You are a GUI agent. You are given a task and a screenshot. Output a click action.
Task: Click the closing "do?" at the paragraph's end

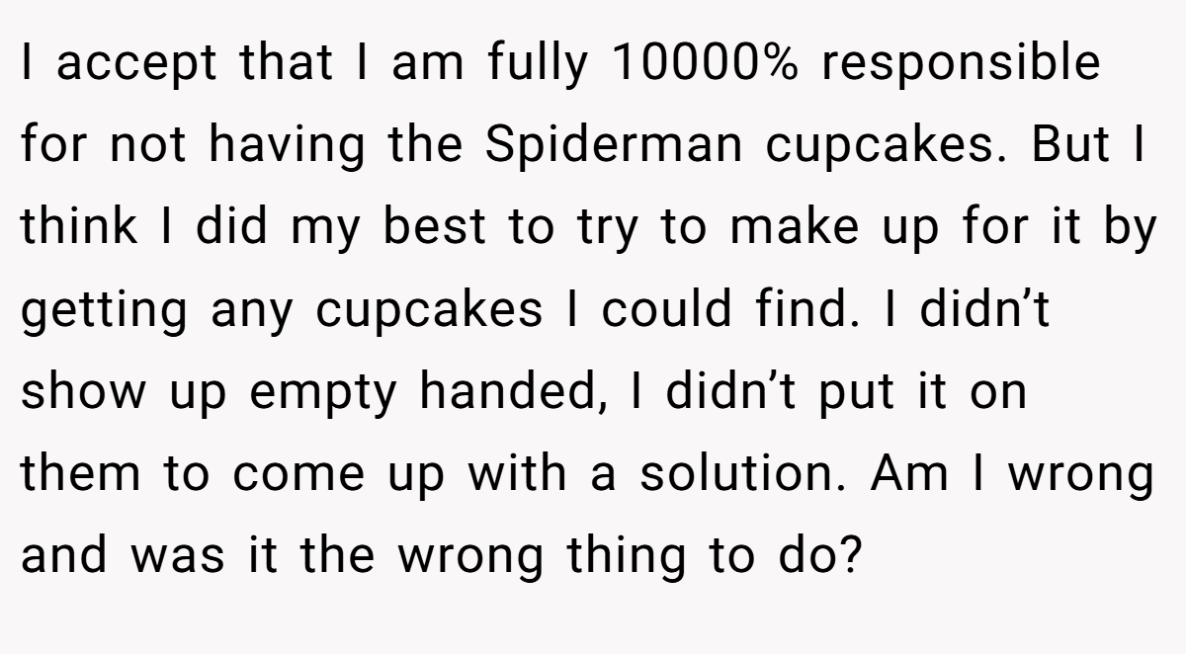coord(808,556)
